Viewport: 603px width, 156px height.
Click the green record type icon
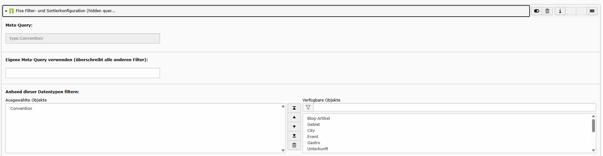pos(12,11)
